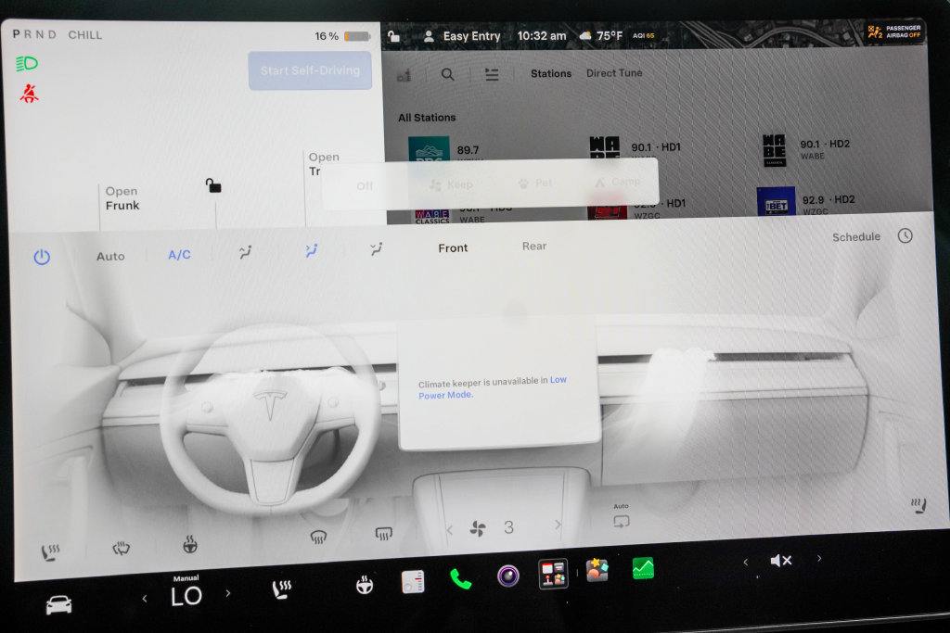Tap the fan icon beside speed 3
Screen dimensions: 950x633
click(x=478, y=529)
